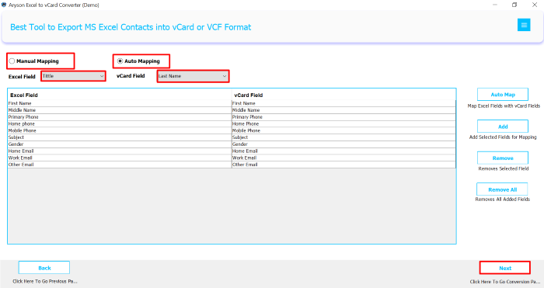The image size is (544, 288).
Task: Select the 'Gender' vCard Field cell
Action: point(343,144)
